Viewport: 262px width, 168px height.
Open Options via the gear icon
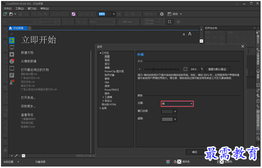pos(162,14)
